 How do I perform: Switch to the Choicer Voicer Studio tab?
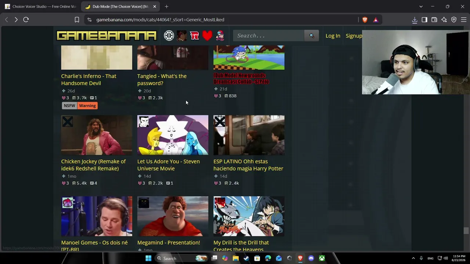point(40,6)
